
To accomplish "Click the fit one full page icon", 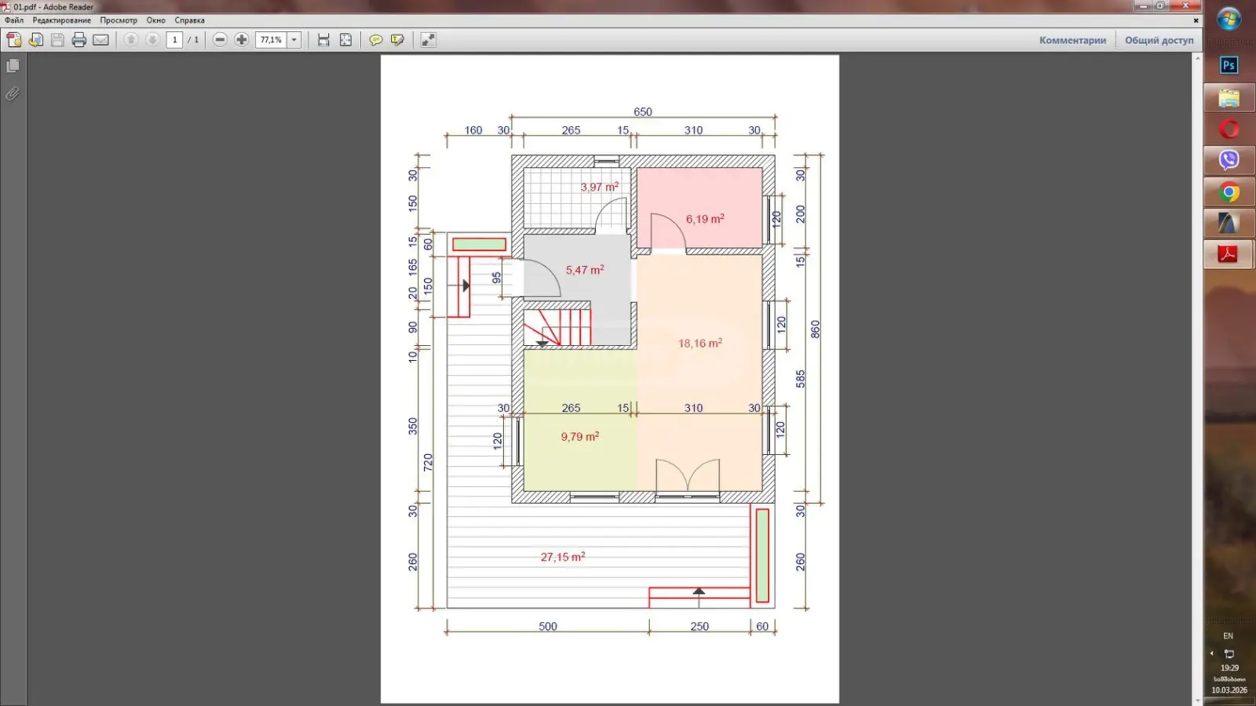I will 345,40.
